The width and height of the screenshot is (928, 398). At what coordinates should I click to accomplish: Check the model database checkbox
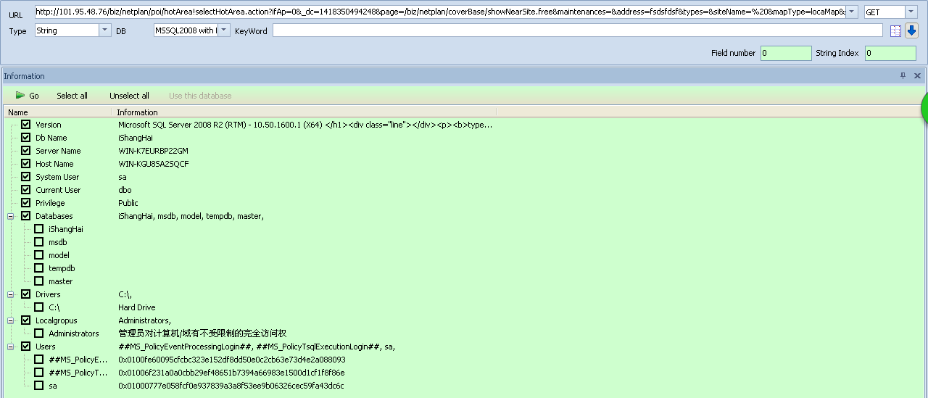point(39,255)
